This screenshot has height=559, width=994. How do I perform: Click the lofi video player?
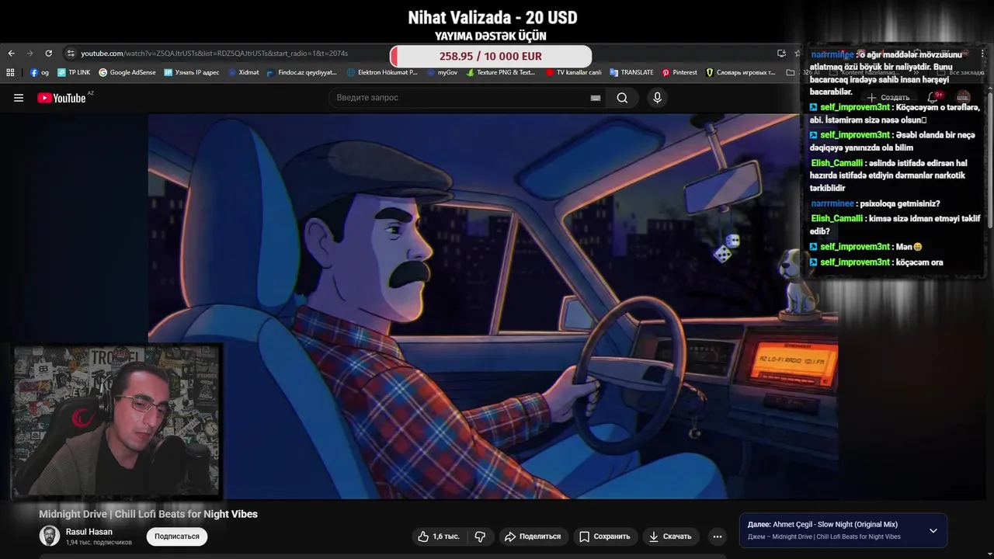click(x=492, y=306)
